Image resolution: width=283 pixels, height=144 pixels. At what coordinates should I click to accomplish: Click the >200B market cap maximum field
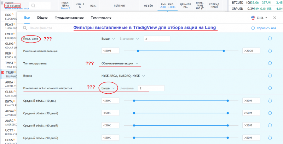251,51
